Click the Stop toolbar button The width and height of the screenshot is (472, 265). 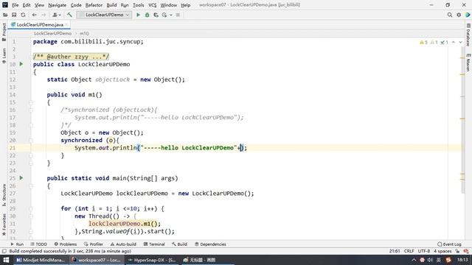tap(178, 15)
